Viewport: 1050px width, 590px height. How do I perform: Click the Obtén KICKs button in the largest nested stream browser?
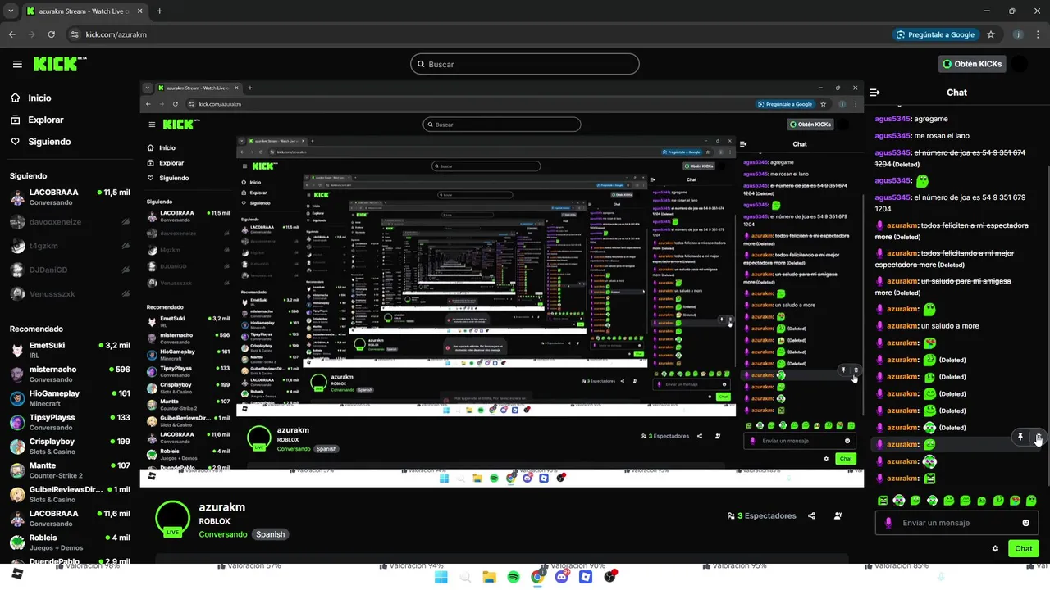click(x=810, y=124)
